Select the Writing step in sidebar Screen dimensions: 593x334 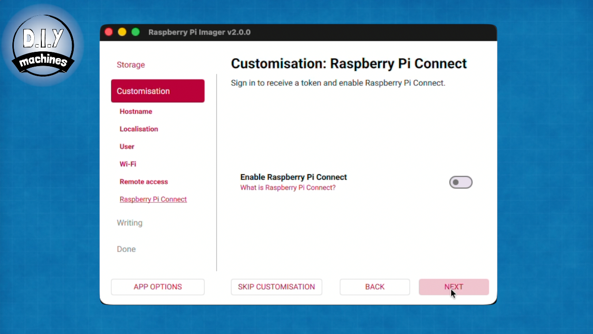click(129, 223)
